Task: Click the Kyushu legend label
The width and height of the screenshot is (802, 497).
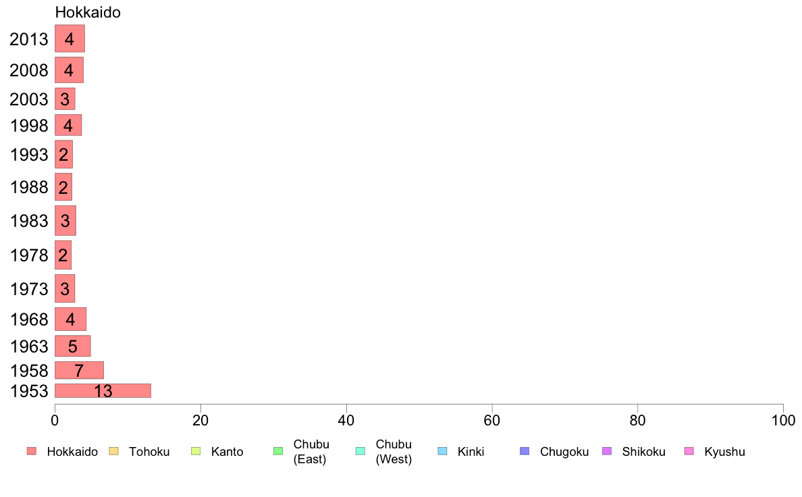Action: click(x=724, y=452)
